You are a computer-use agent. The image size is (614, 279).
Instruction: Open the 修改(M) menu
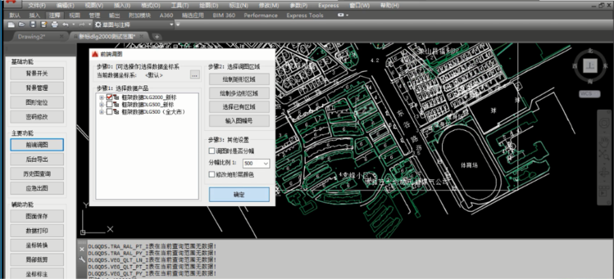click(x=269, y=5)
